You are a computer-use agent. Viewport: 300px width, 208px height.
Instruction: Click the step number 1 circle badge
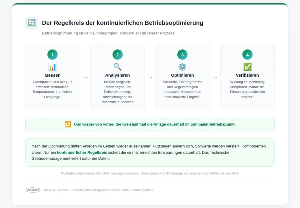pyautogui.click(x=52, y=55)
